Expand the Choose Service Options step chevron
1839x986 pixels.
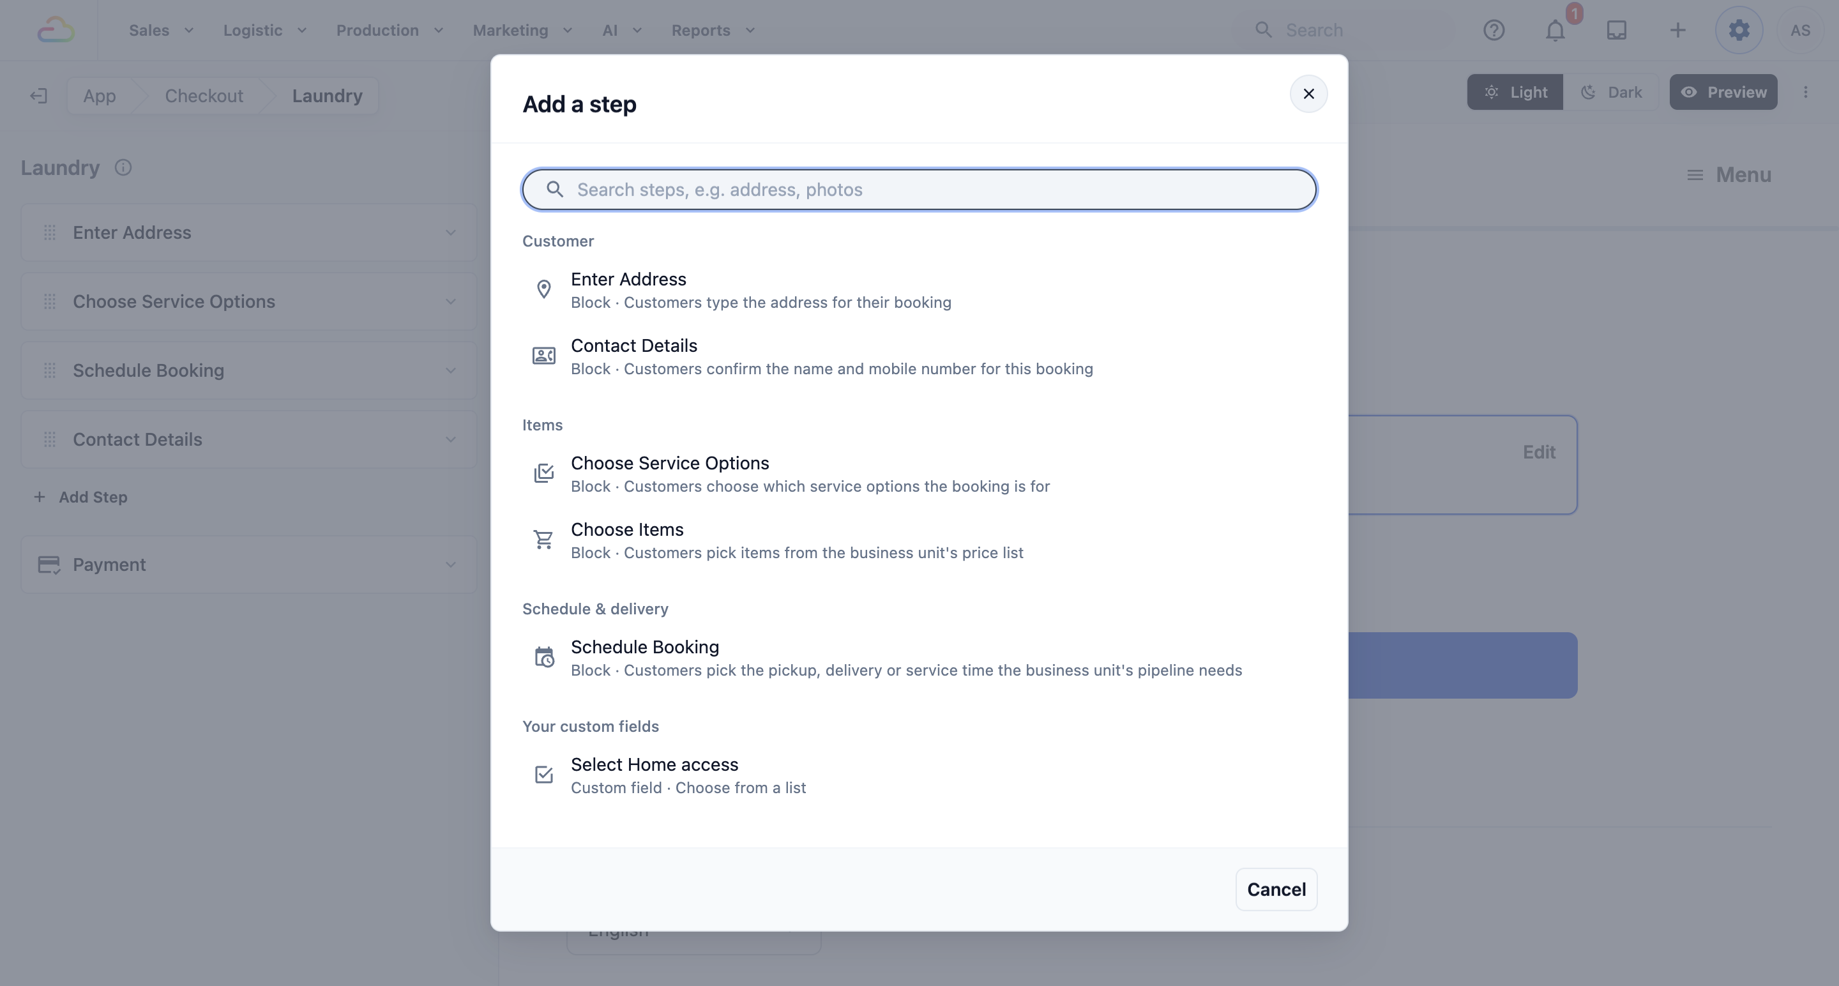click(x=450, y=301)
